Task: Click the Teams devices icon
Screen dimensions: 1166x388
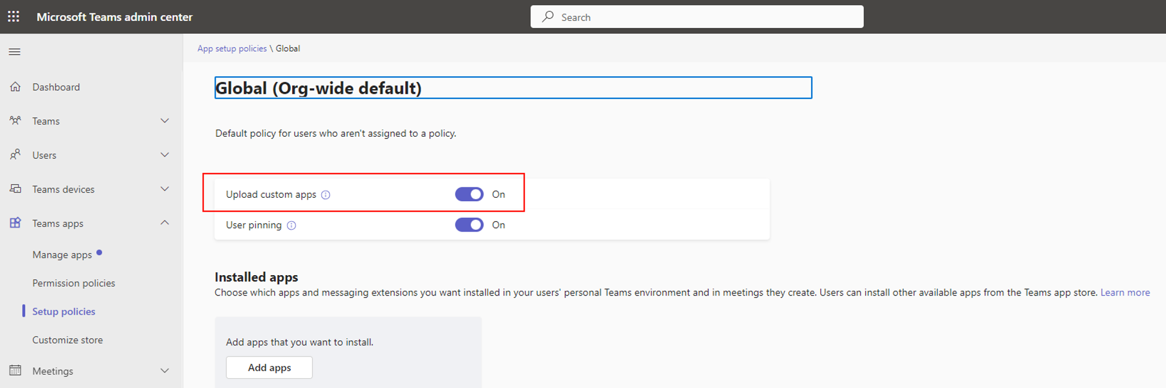Action: 16,189
